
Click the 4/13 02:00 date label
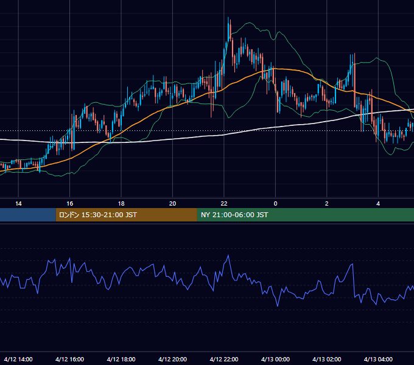[x=326, y=359]
